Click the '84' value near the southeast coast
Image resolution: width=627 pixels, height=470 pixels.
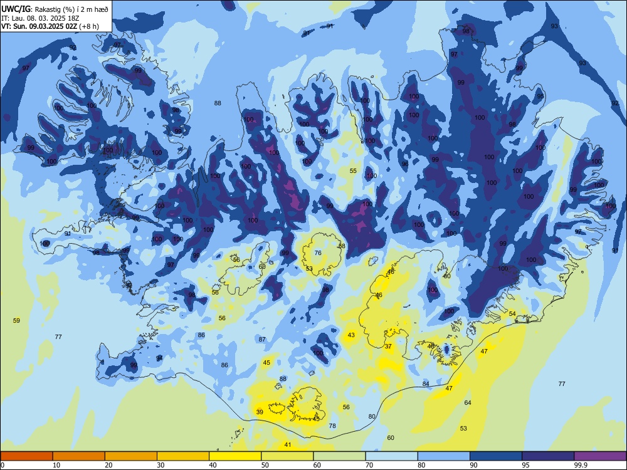pos(426,384)
